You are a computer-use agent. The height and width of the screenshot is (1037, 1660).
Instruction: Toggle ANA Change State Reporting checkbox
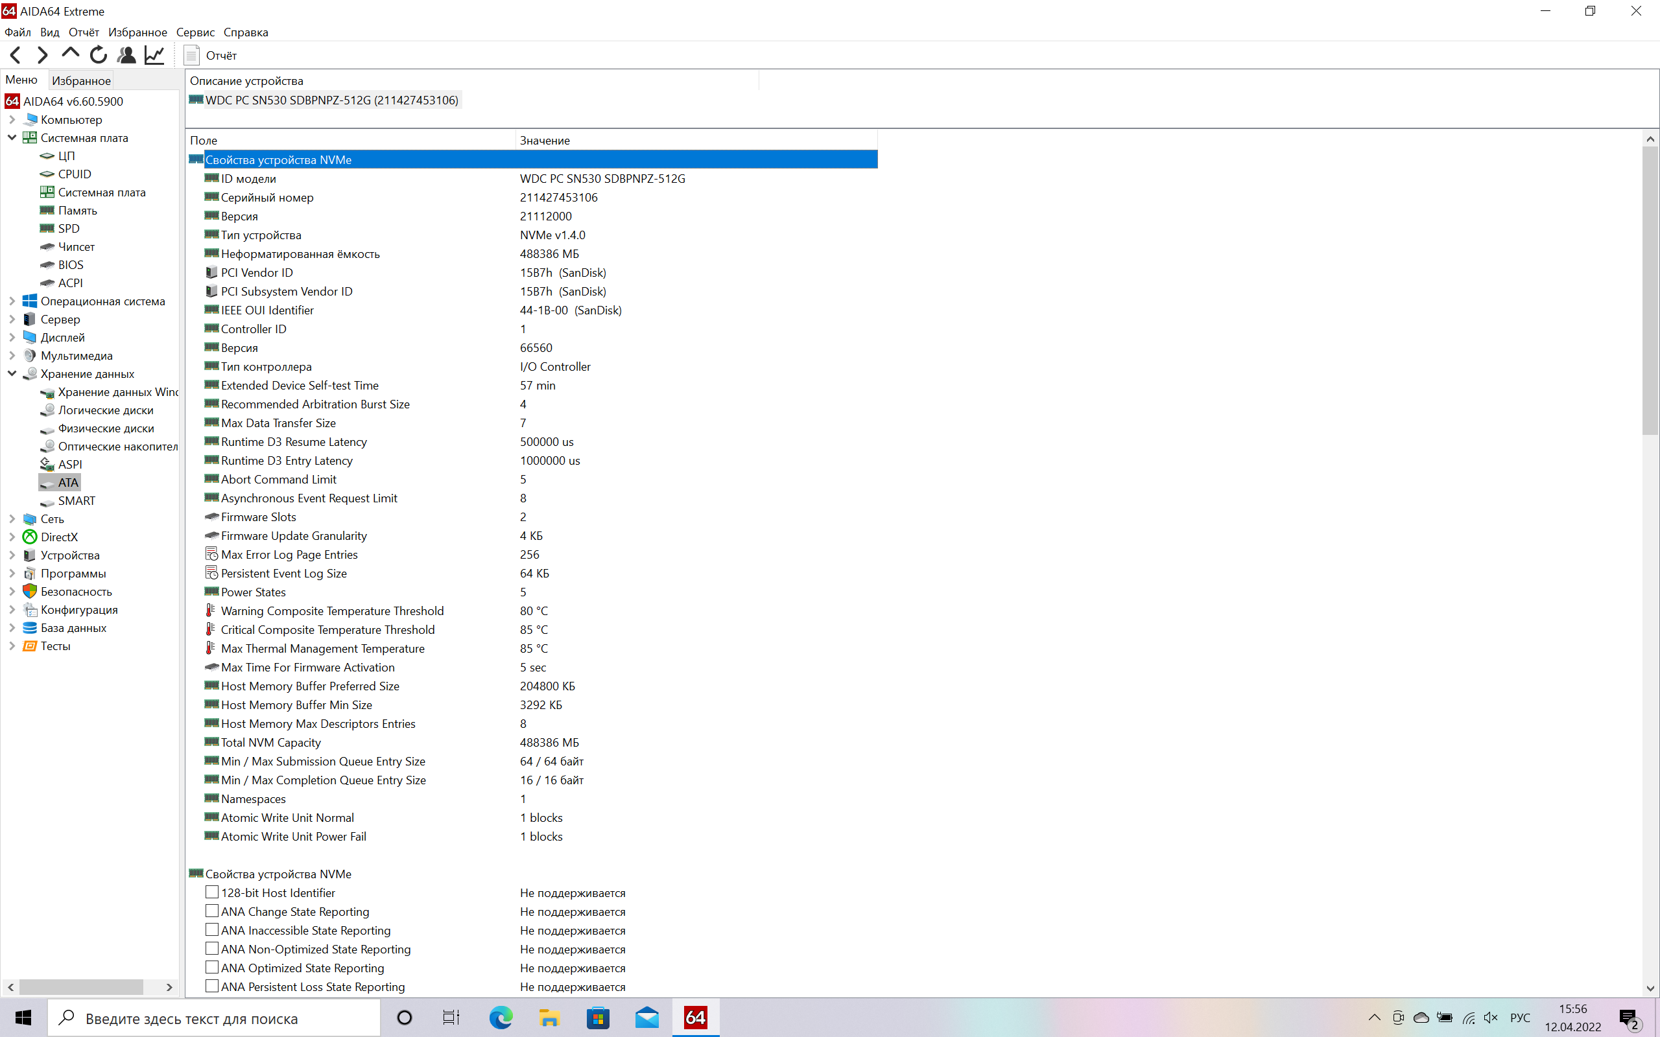(x=212, y=911)
